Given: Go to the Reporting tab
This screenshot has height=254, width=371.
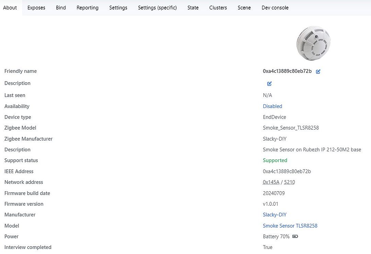Looking at the screenshot, I should tap(88, 8).
